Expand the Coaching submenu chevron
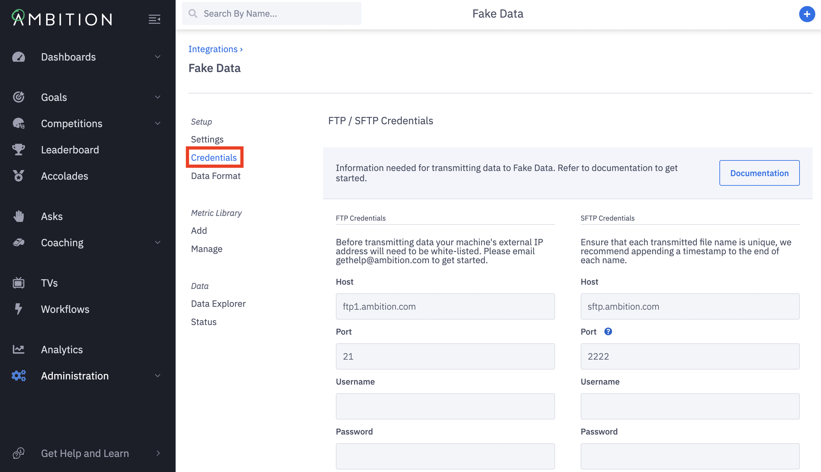This screenshot has height=472, width=821. click(x=158, y=242)
